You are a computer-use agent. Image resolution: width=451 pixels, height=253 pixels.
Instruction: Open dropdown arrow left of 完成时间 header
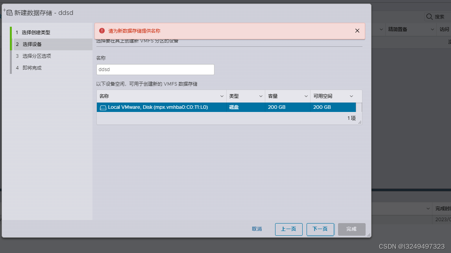pos(428,209)
